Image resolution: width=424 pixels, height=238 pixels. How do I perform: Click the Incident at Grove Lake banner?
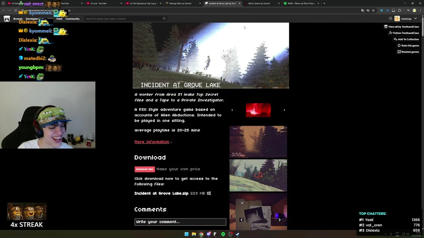click(x=211, y=56)
